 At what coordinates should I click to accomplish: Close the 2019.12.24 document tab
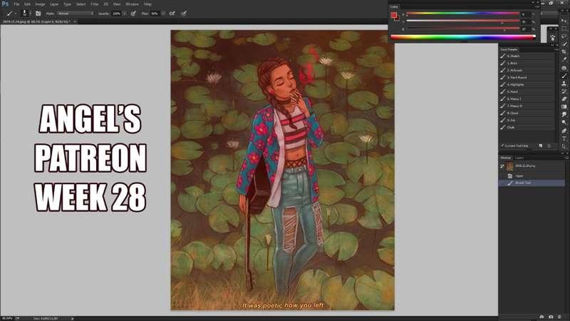pos(75,21)
